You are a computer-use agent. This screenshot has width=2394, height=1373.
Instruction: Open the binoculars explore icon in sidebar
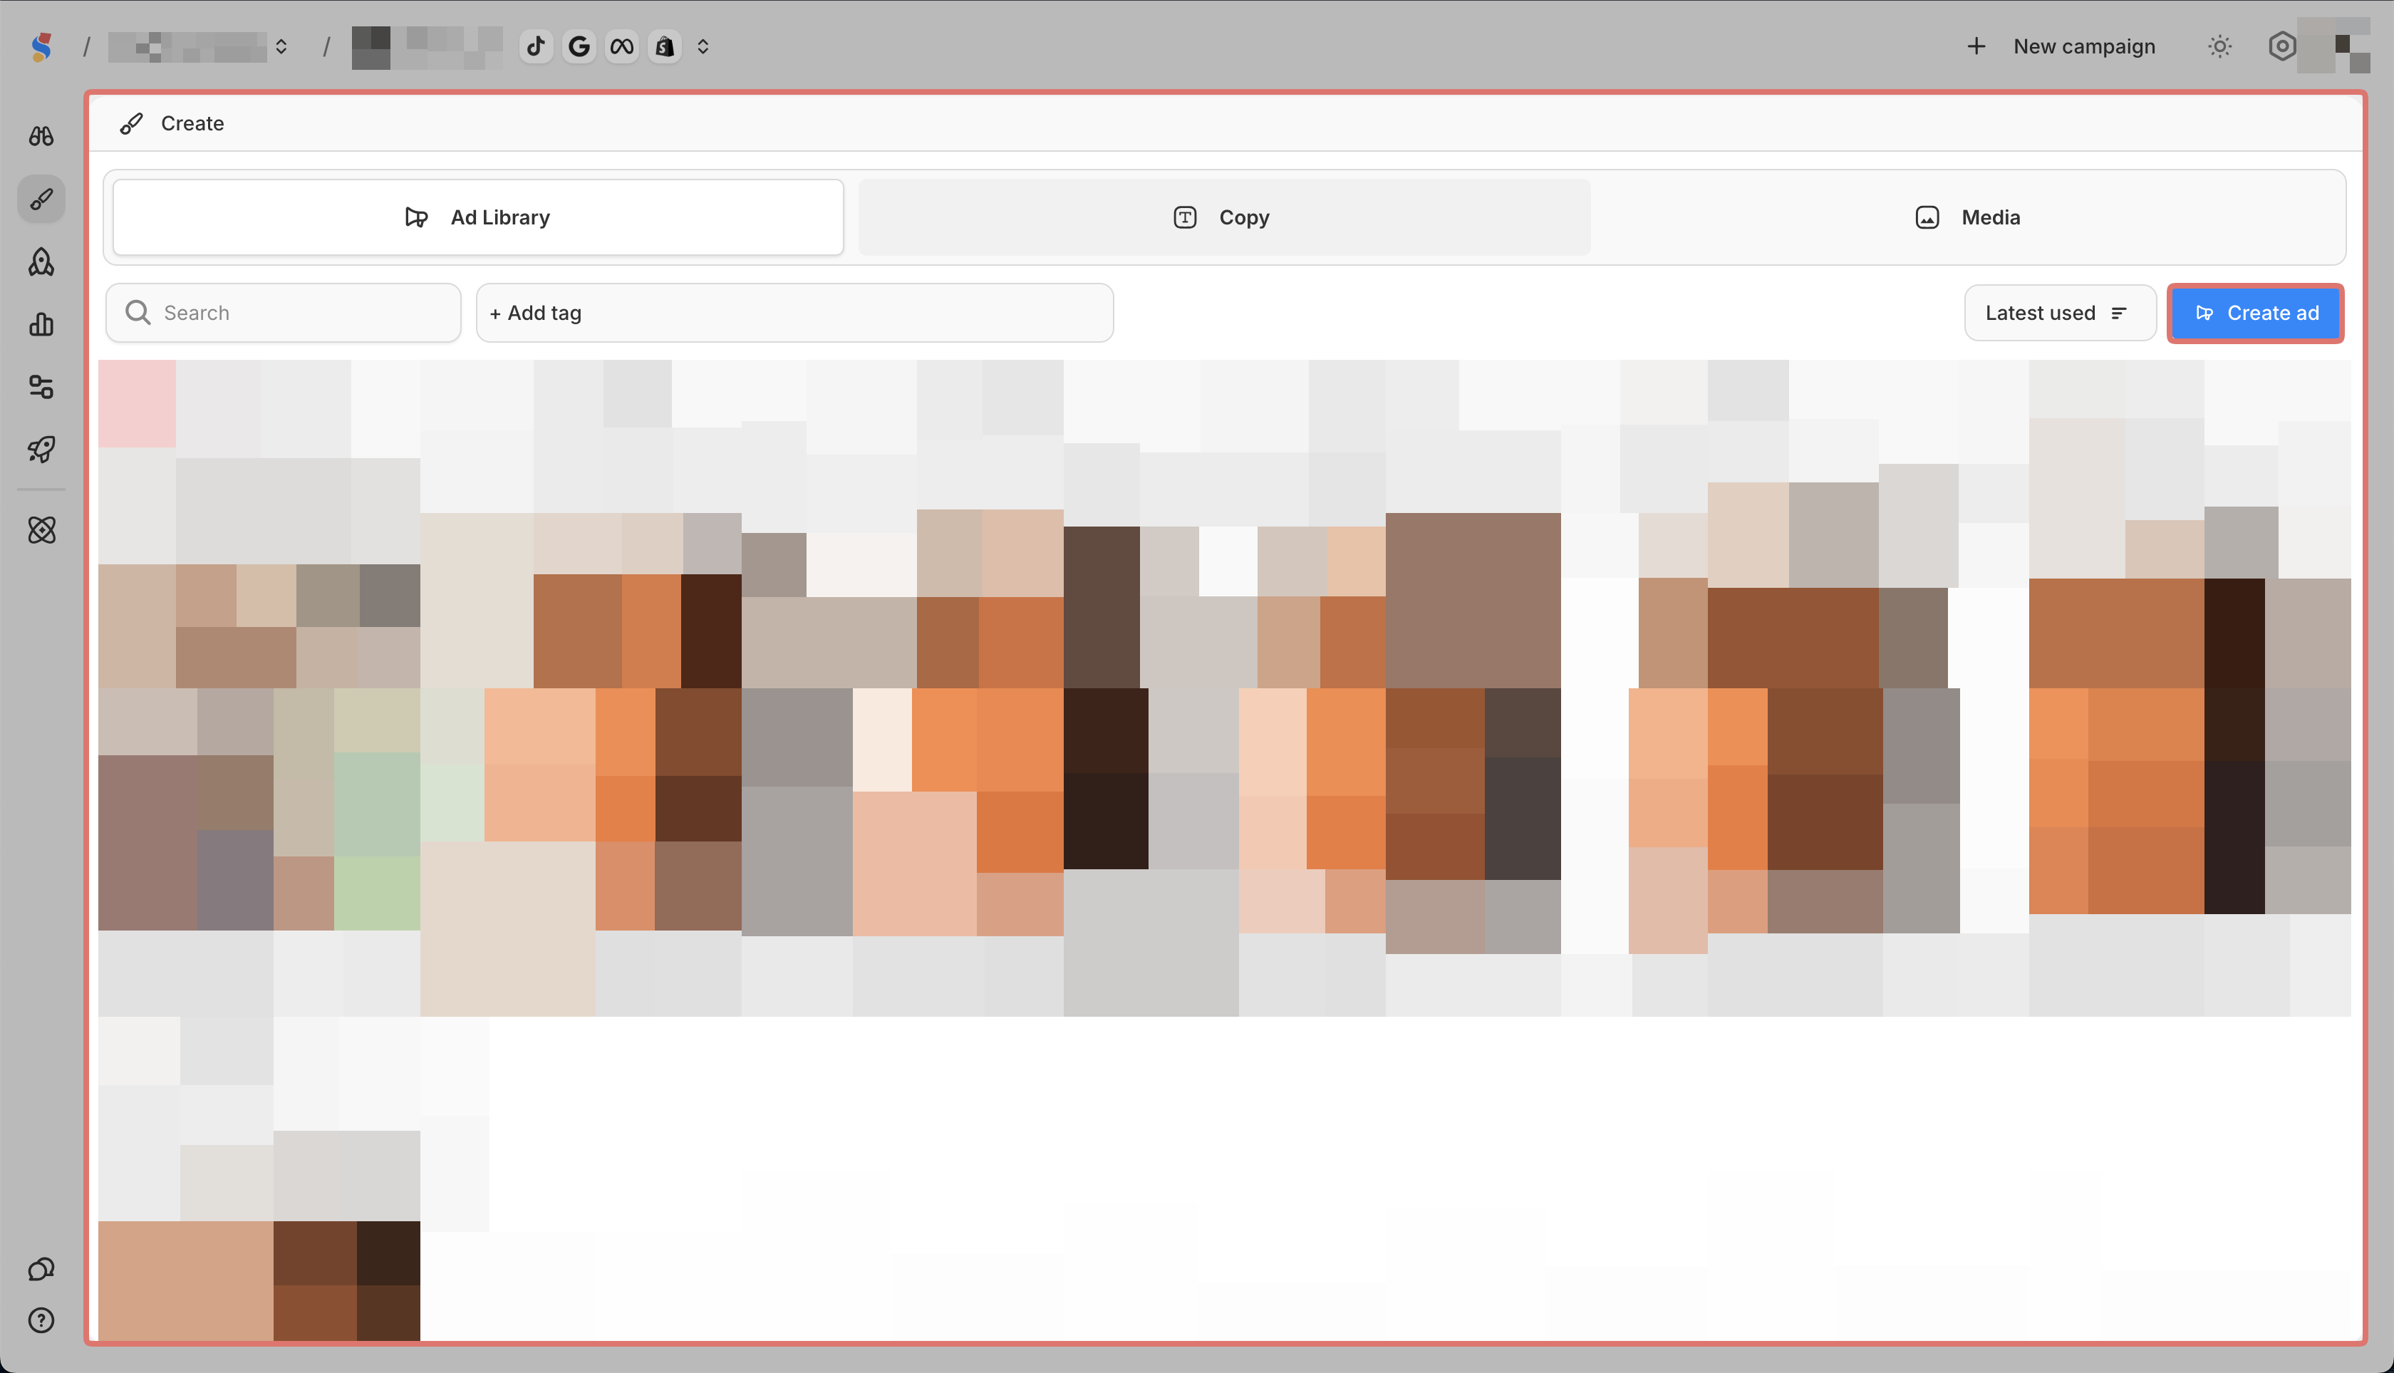tap(41, 136)
